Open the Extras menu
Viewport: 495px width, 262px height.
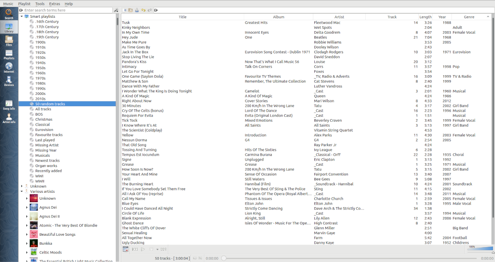coord(54,4)
